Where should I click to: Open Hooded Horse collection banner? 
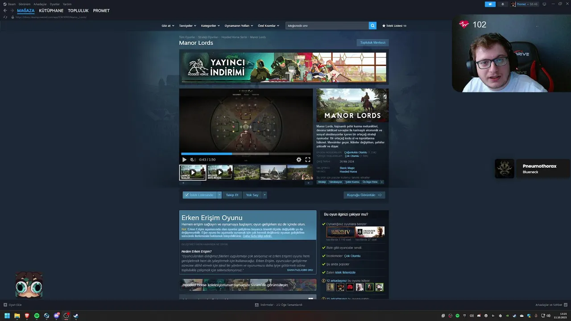coord(248,285)
